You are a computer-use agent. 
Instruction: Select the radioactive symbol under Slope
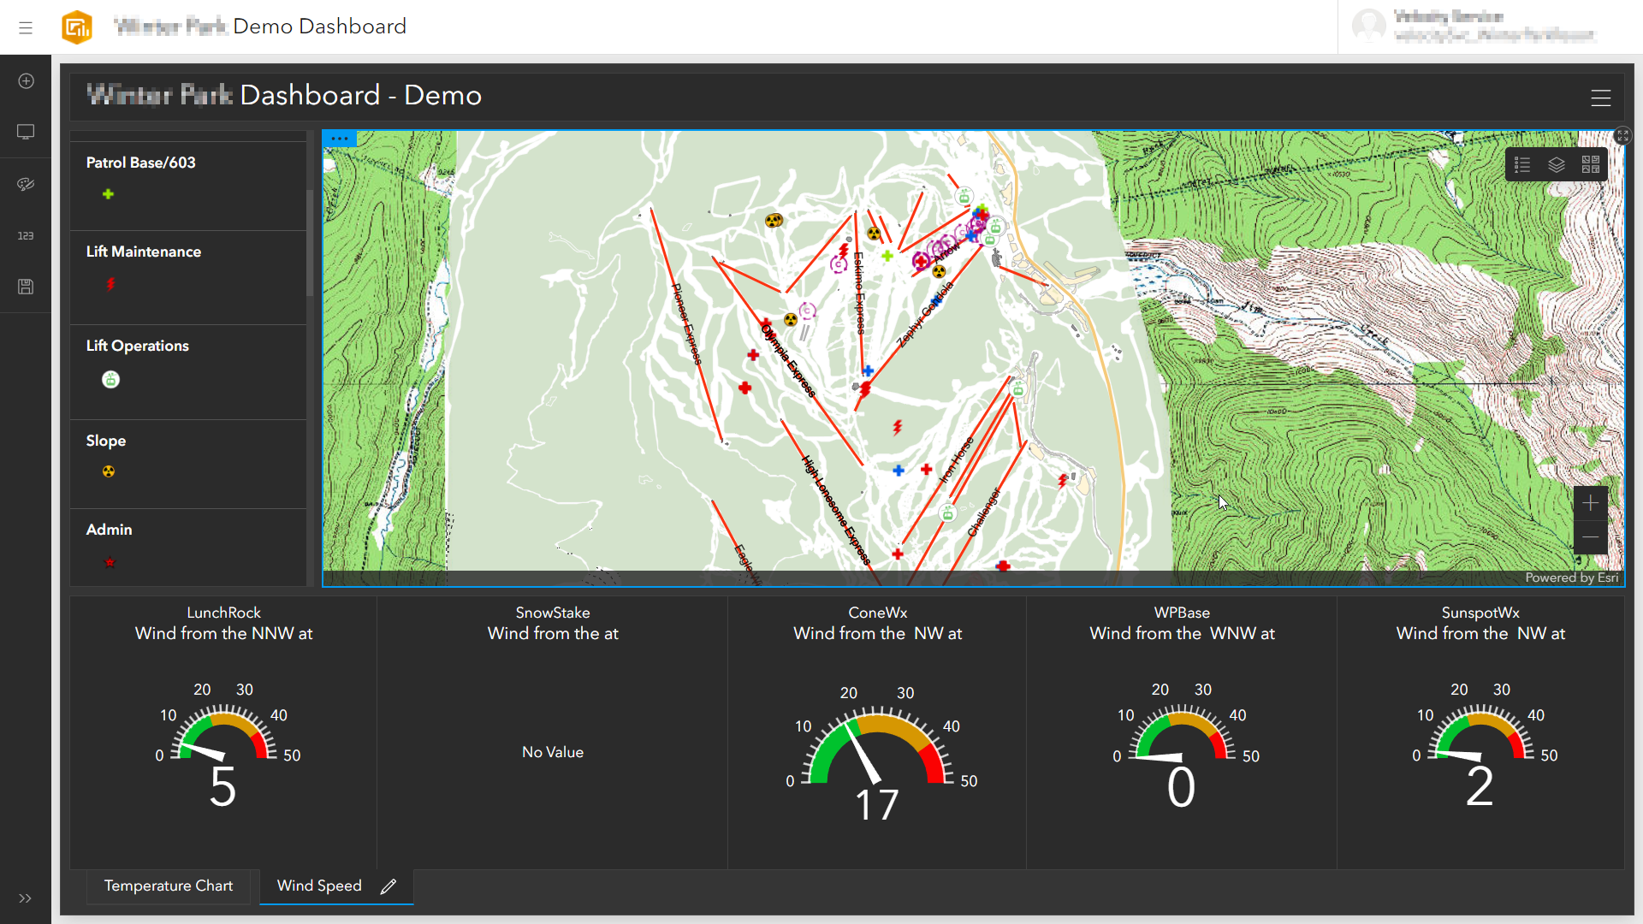108,471
